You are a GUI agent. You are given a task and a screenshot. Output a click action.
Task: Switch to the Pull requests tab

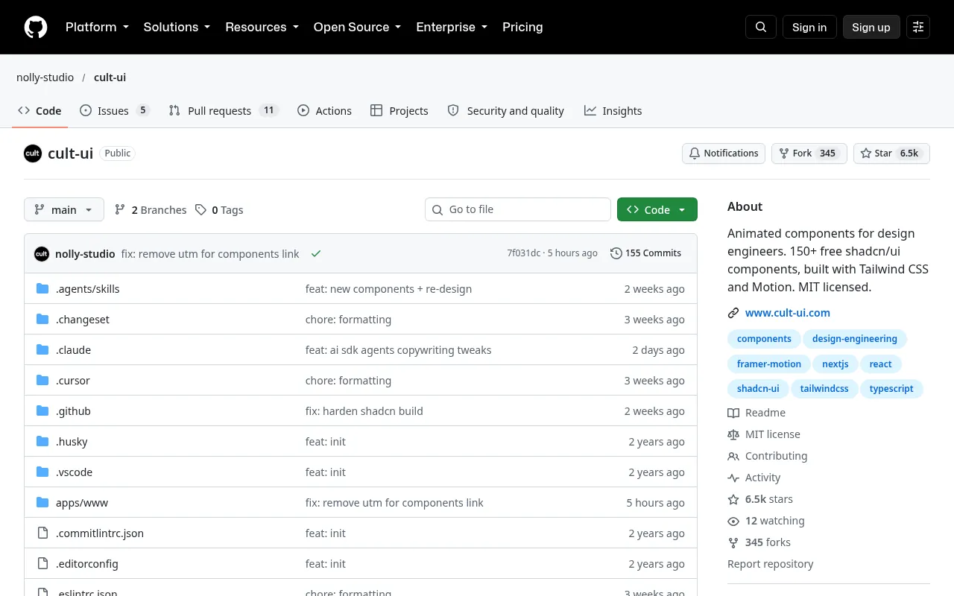[x=224, y=111]
